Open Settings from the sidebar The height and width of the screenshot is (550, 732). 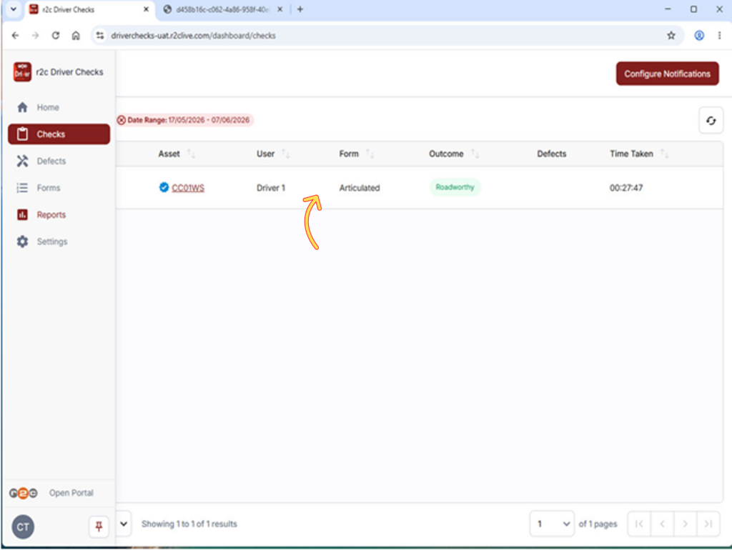click(x=51, y=241)
